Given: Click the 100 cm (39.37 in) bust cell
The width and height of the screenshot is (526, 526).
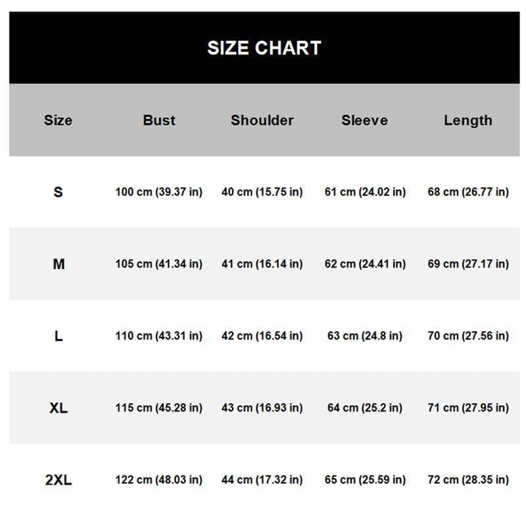Looking at the screenshot, I should coord(159,192).
